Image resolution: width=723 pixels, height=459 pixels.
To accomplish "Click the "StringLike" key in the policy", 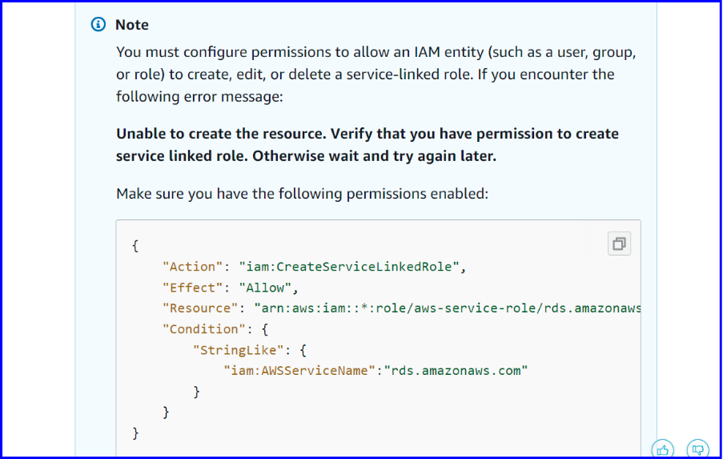I will click(x=239, y=350).
